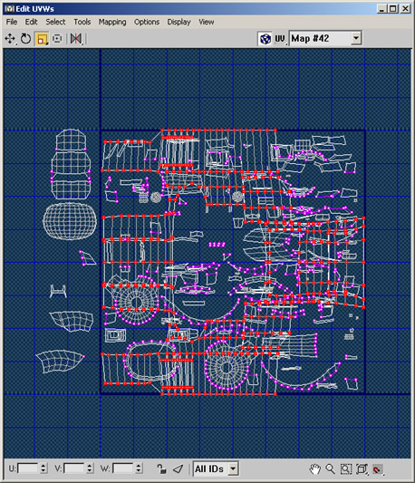The height and width of the screenshot is (483, 415).
Task: Toggle the Show Map checker icon
Action: point(265,39)
